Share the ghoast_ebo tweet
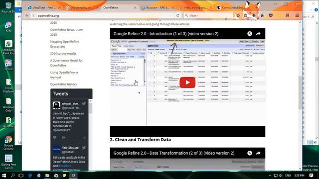319x179 pixels. coord(63,138)
